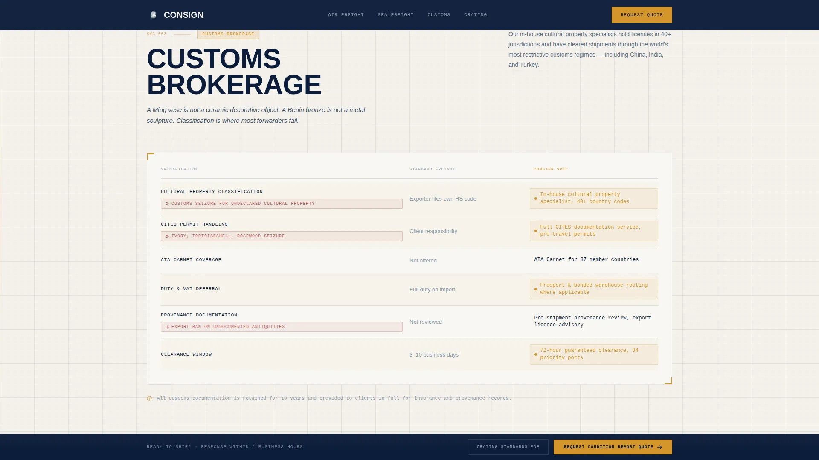Click the Consign Spec column header
The height and width of the screenshot is (460, 819).
tap(551, 170)
